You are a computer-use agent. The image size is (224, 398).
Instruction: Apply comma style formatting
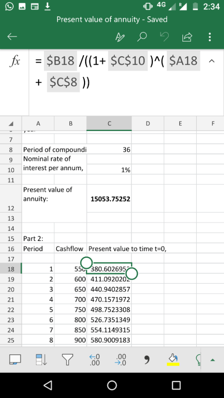pos(146,359)
